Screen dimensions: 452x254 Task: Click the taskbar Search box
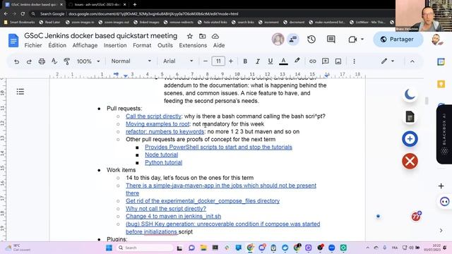[145, 248]
